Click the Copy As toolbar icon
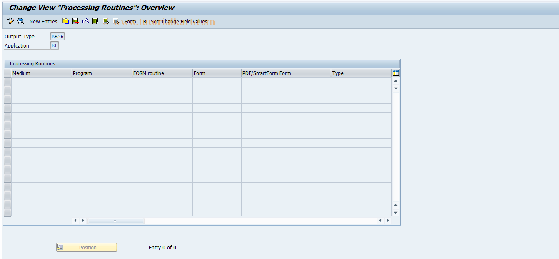The width and height of the screenshot is (559, 259). [x=66, y=21]
